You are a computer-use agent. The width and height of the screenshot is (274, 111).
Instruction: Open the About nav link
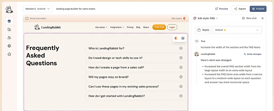146,27
